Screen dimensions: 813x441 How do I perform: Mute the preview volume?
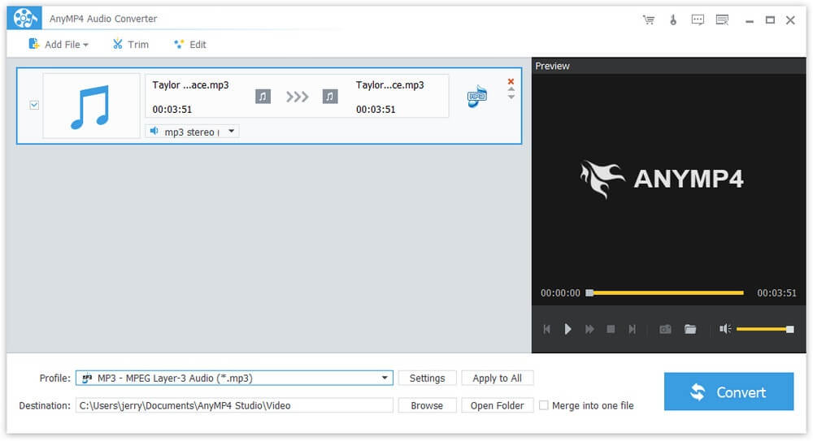click(x=725, y=329)
